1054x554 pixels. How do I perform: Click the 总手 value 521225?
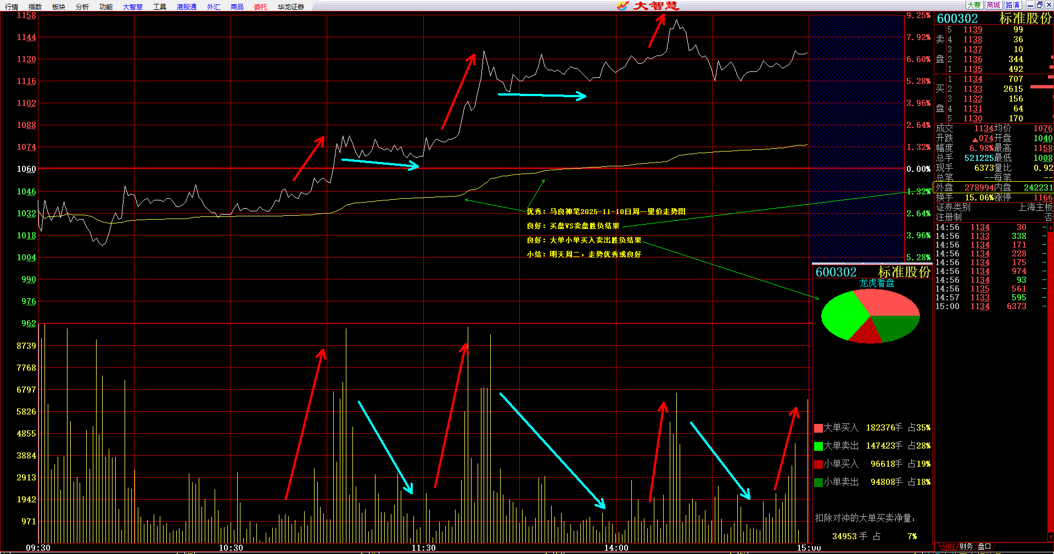pyautogui.click(x=979, y=158)
